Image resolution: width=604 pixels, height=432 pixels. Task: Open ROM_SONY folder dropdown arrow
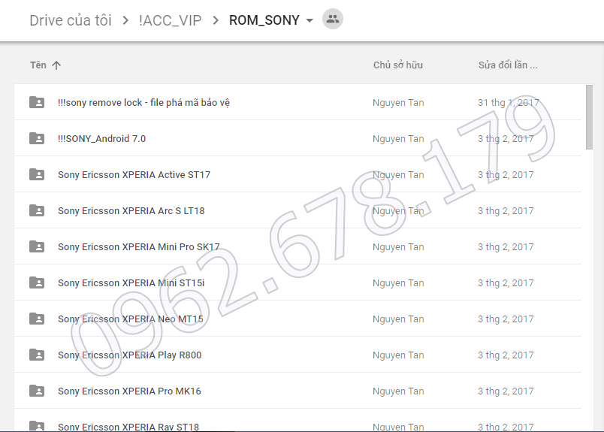pos(310,20)
